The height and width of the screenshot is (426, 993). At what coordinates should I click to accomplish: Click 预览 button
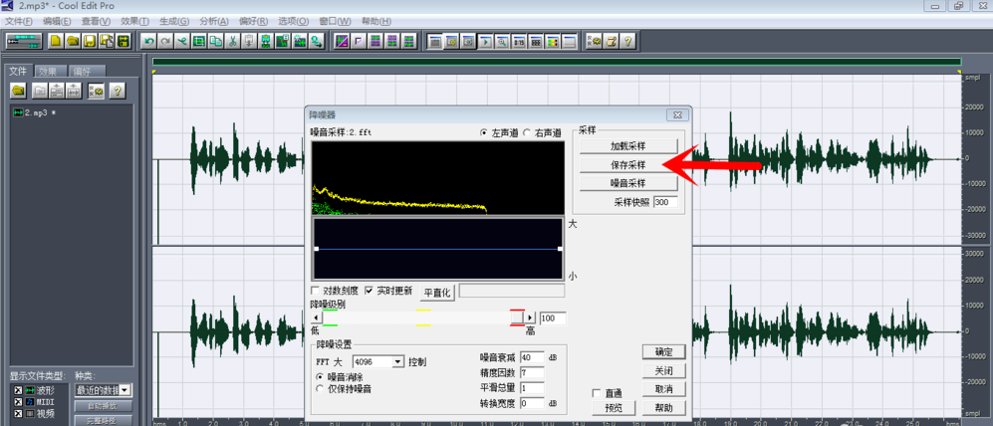tap(614, 408)
